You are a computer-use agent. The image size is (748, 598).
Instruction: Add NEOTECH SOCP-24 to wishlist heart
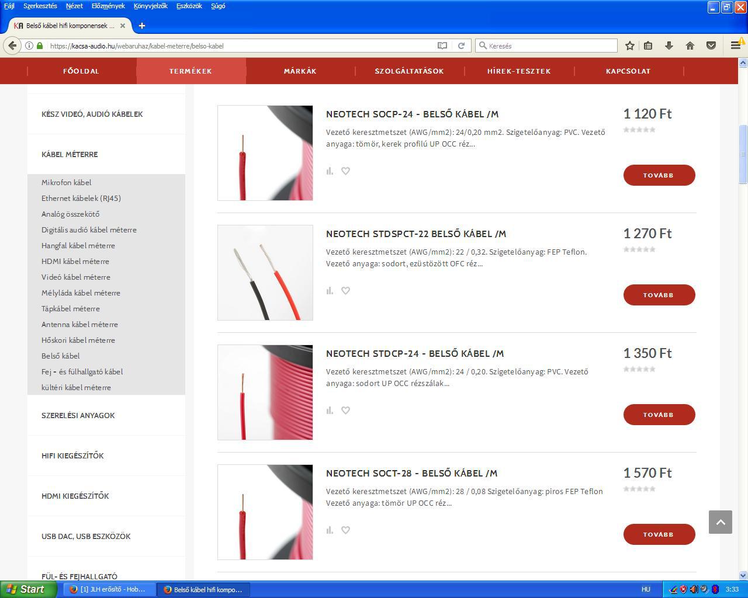point(346,171)
